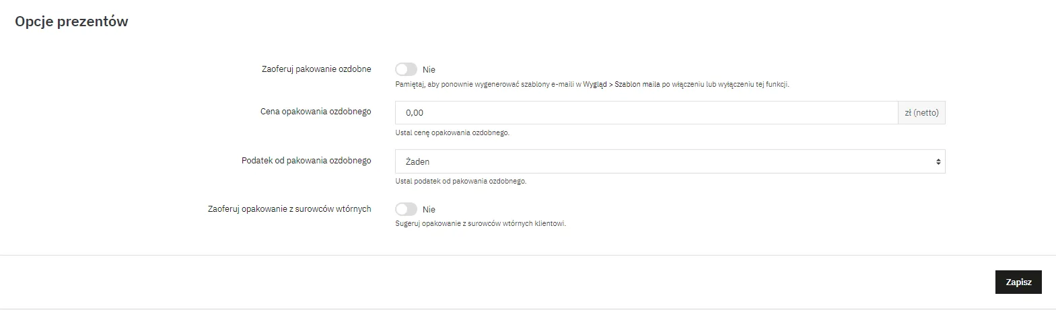Click the 'Żaden' selected tax value
This screenshot has width=1056, height=310.
coord(417,162)
